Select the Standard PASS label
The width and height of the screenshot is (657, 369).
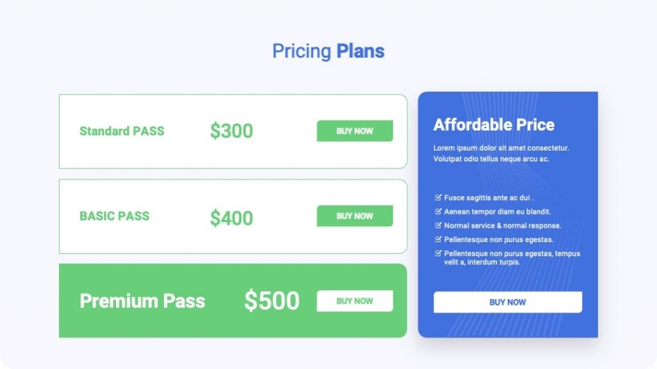[122, 131]
